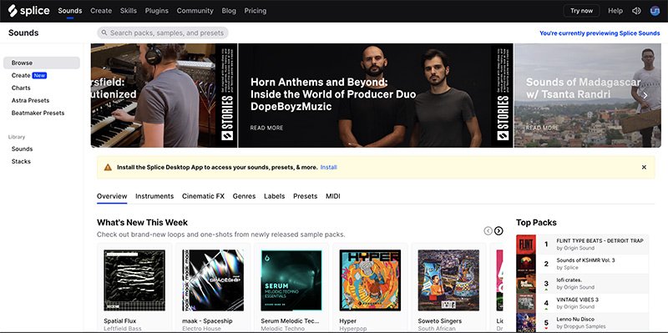
Task: Open the Skills navigation item
Action: pyautogui.click(x=129, y=11)
